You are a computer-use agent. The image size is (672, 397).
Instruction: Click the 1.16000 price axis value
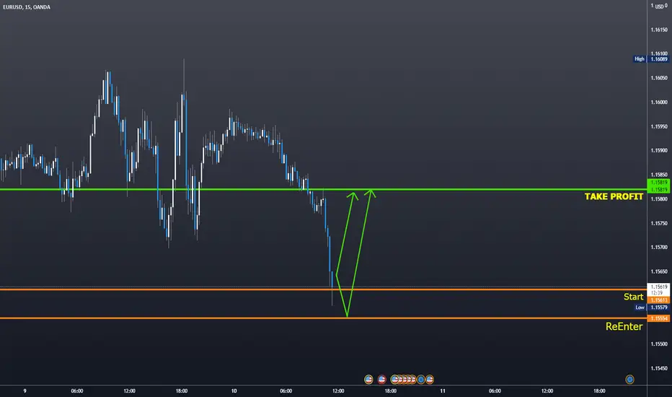tap(659, 102)
